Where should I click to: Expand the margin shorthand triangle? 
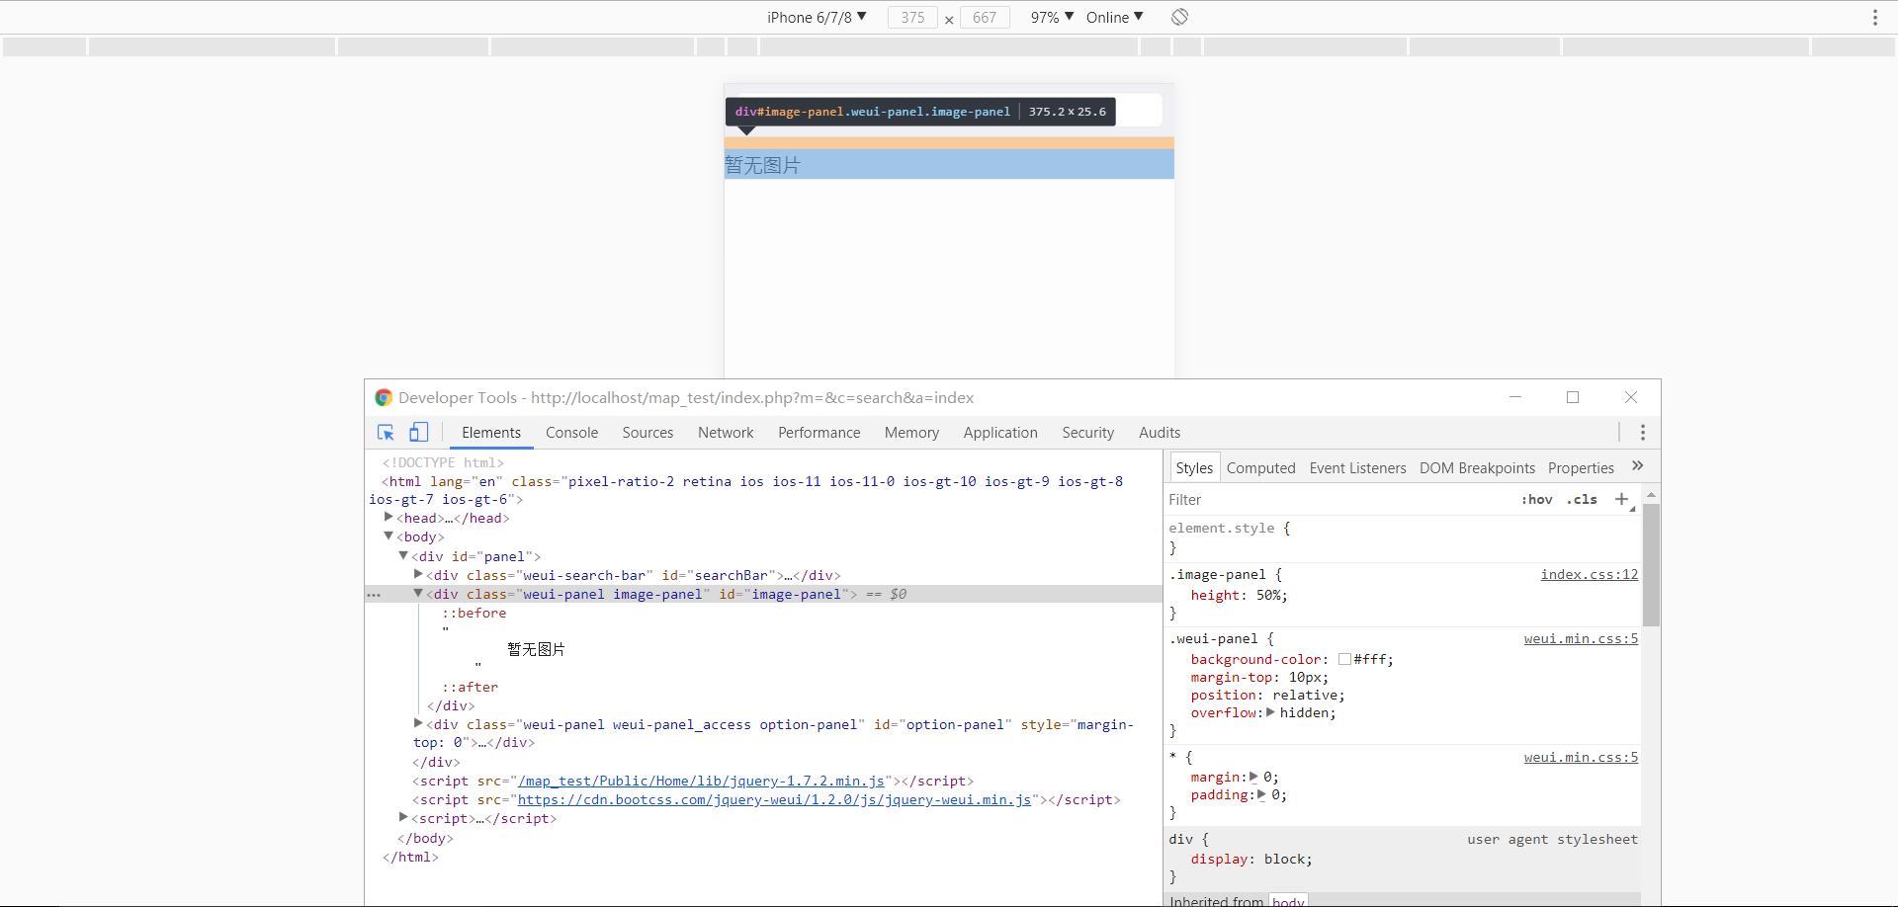(1253, 777)
